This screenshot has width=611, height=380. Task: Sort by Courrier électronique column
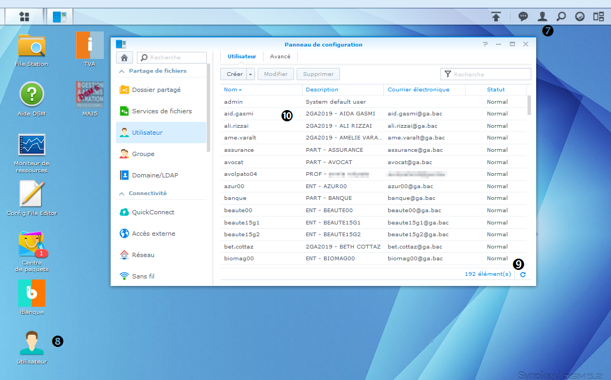pos(424,90)
